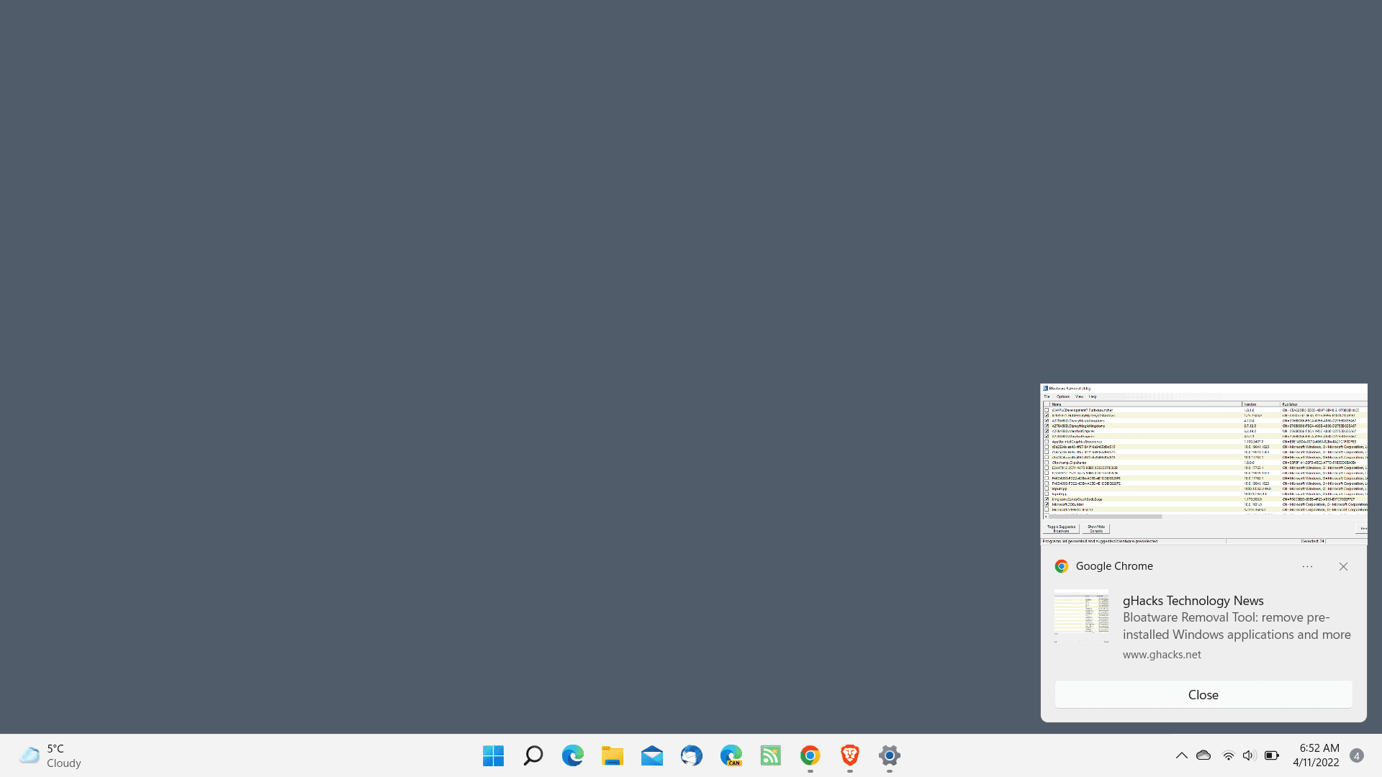
Task: Open Settings gear on the taskbar
Action: click(890, 755)
